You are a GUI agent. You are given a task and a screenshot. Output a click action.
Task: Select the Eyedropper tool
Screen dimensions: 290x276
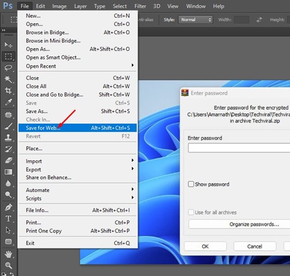[x=8, y=102]
